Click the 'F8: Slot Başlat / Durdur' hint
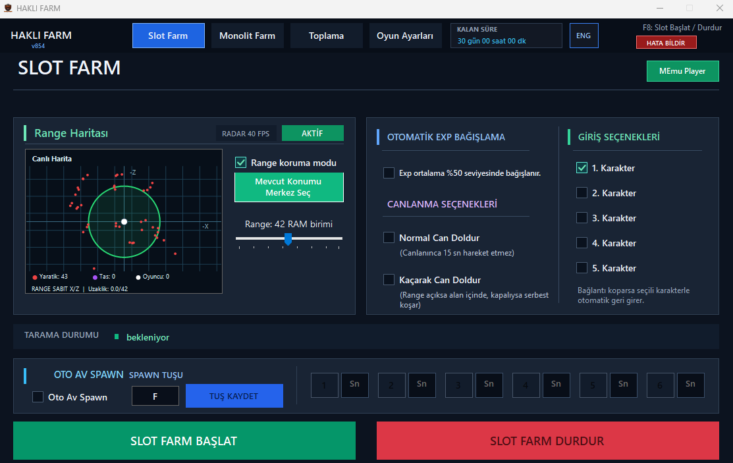 click(x=682, y=28)
